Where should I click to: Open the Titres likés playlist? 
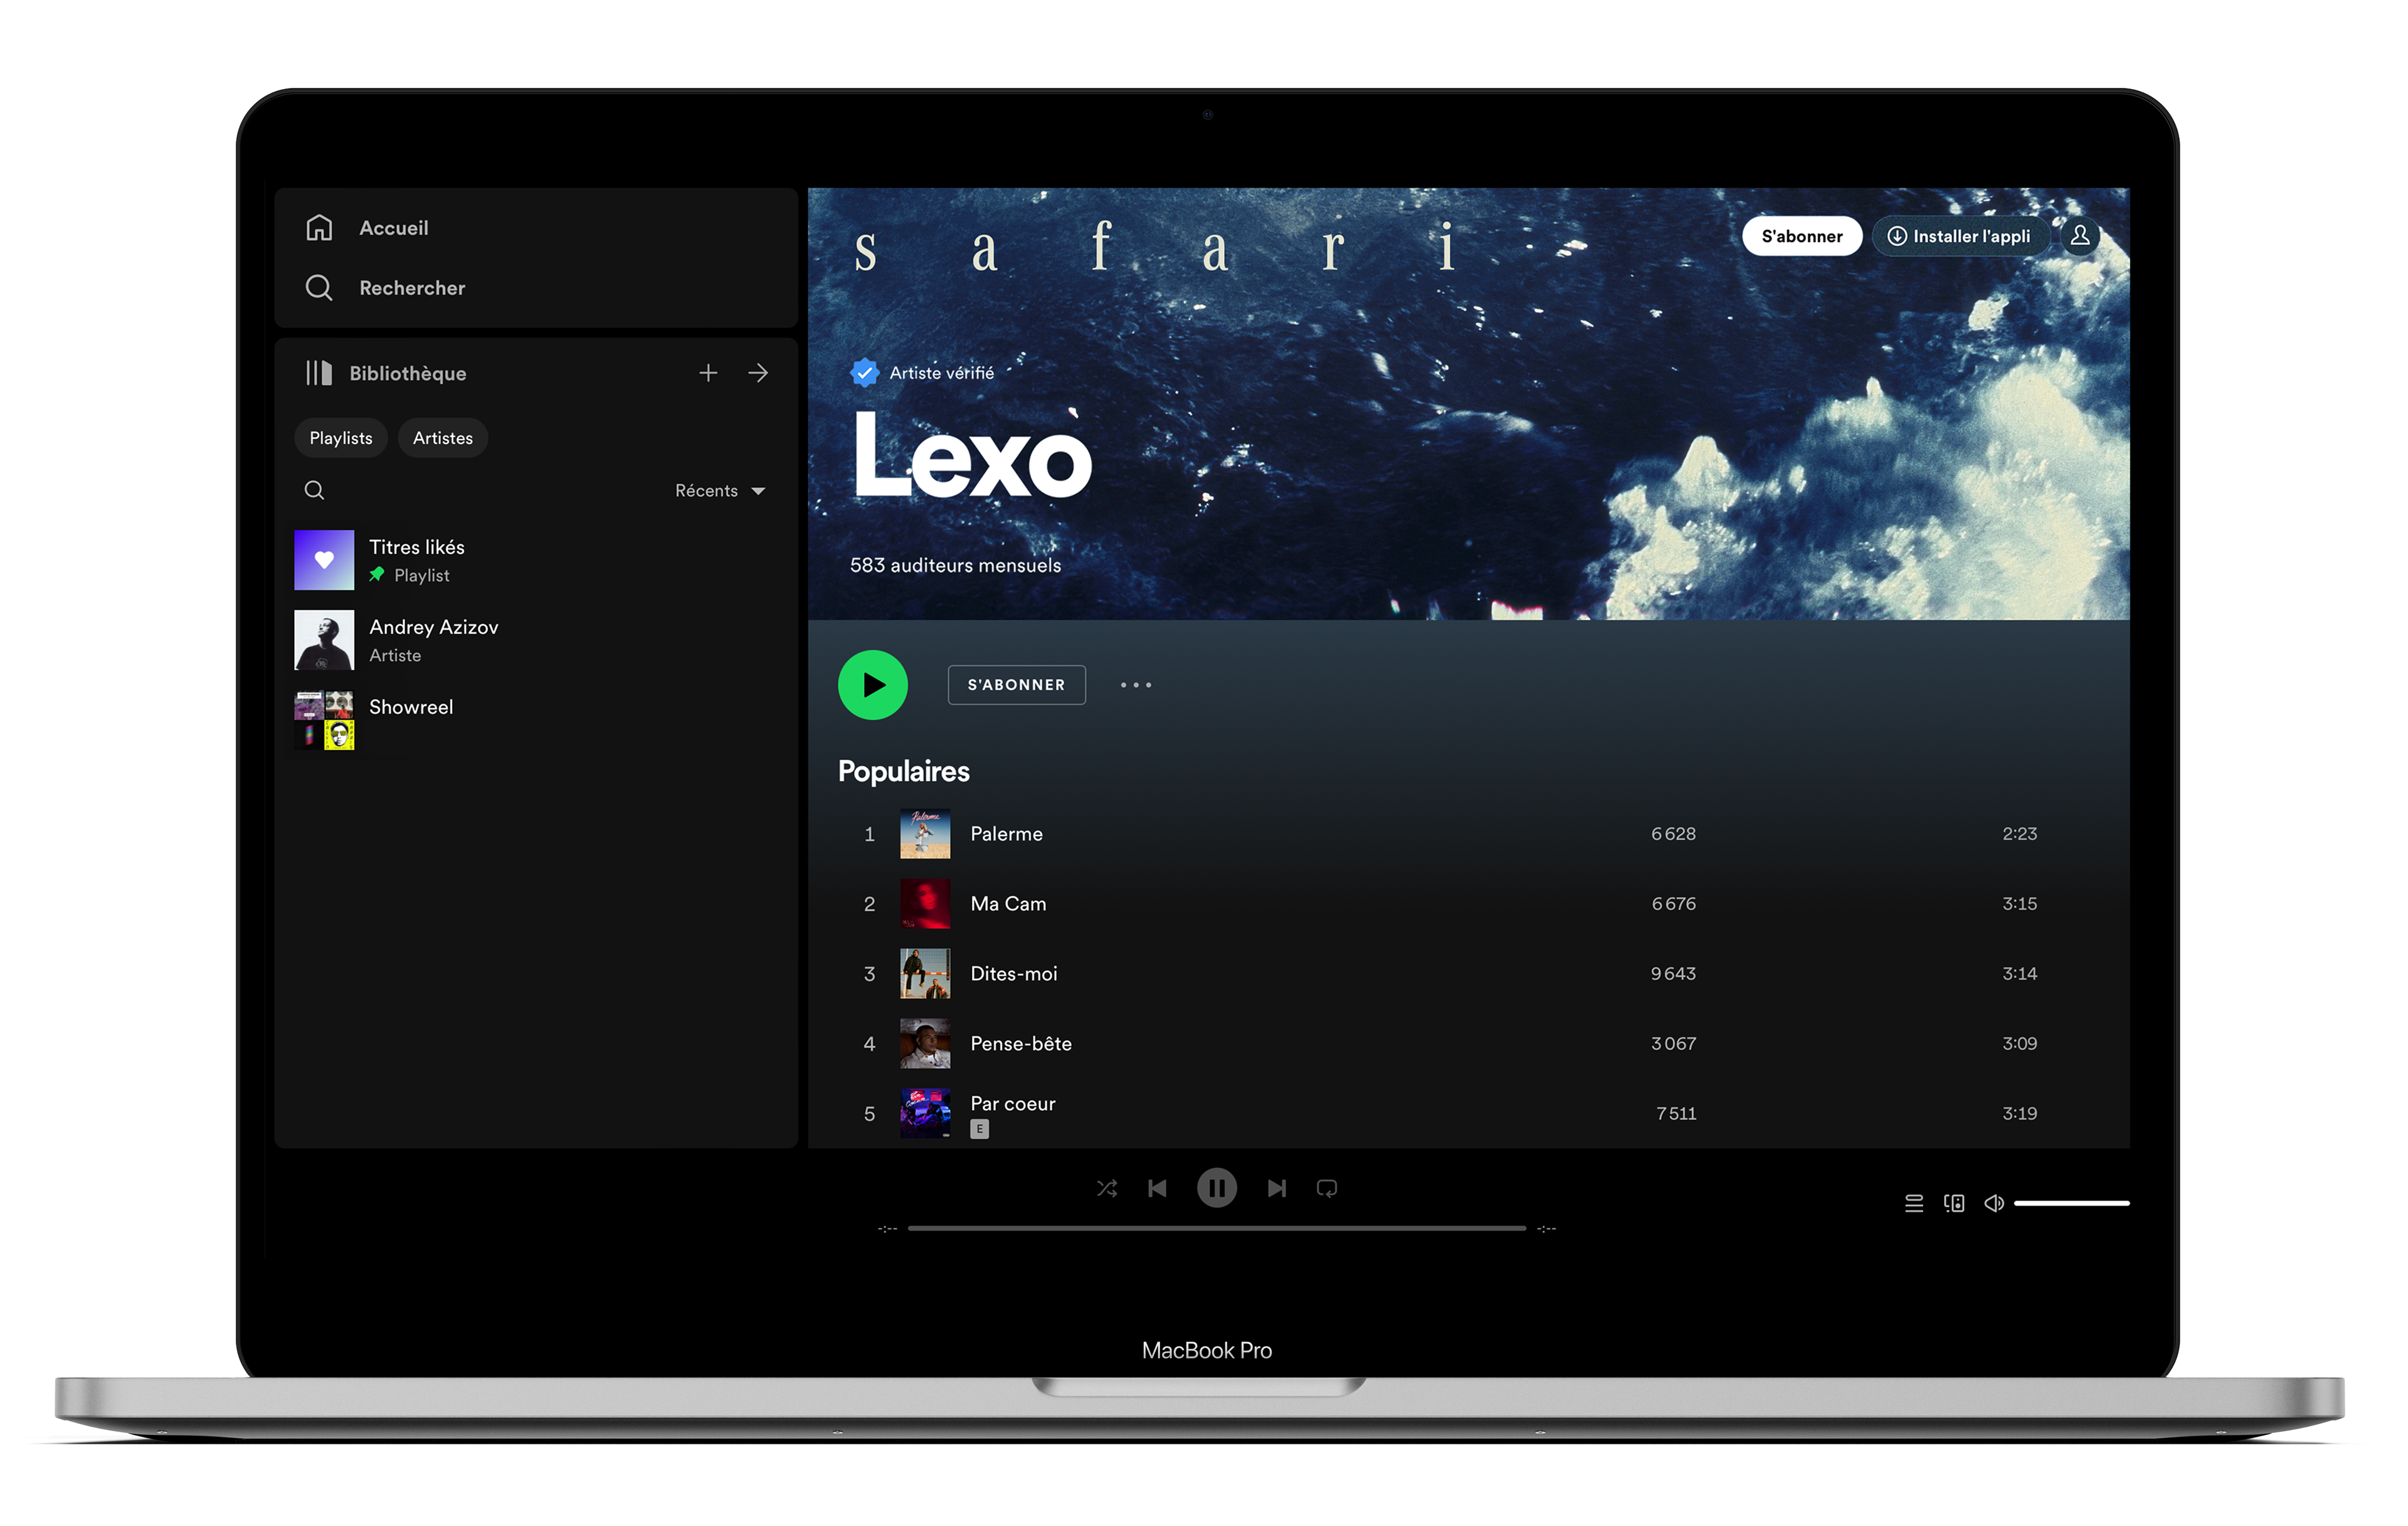tap(536, 560)
